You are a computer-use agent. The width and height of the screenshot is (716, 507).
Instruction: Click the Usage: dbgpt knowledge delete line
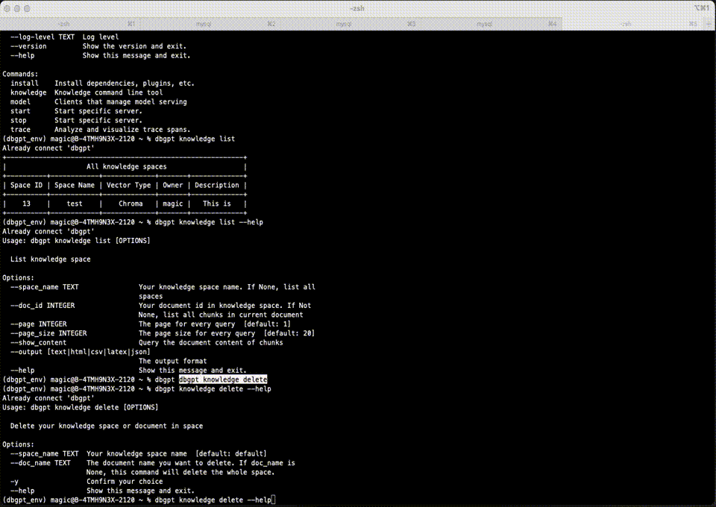(x=78, y=407)
